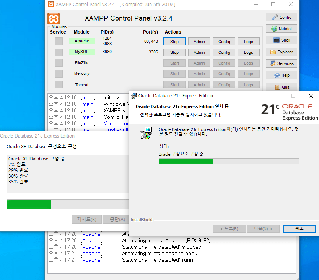Open Explorer from the right panel
319x280 pixels.
(x=282, y=52)
